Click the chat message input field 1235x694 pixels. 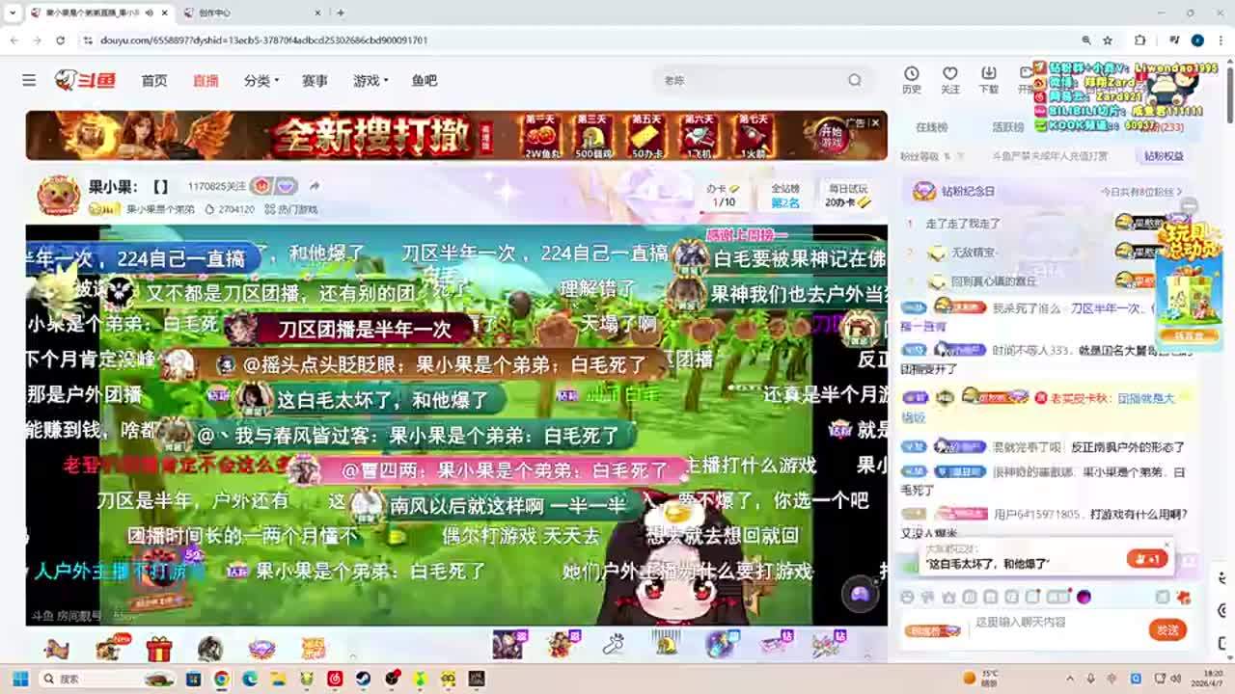pos(1052,623)
